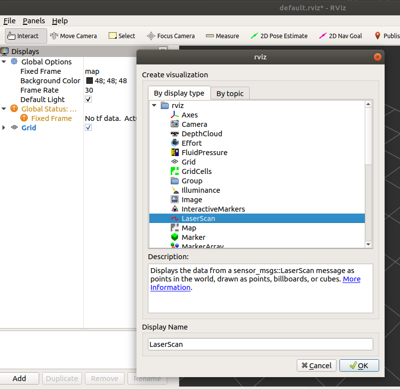Click the Camera display type icon

(175, 124)
